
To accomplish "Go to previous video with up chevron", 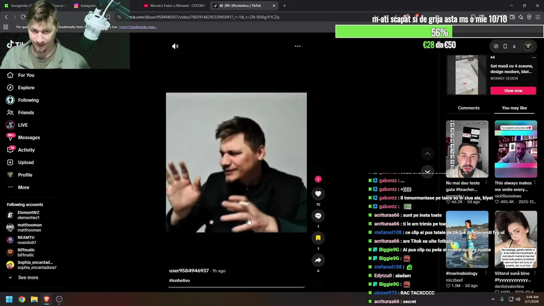I will (428, 153).
